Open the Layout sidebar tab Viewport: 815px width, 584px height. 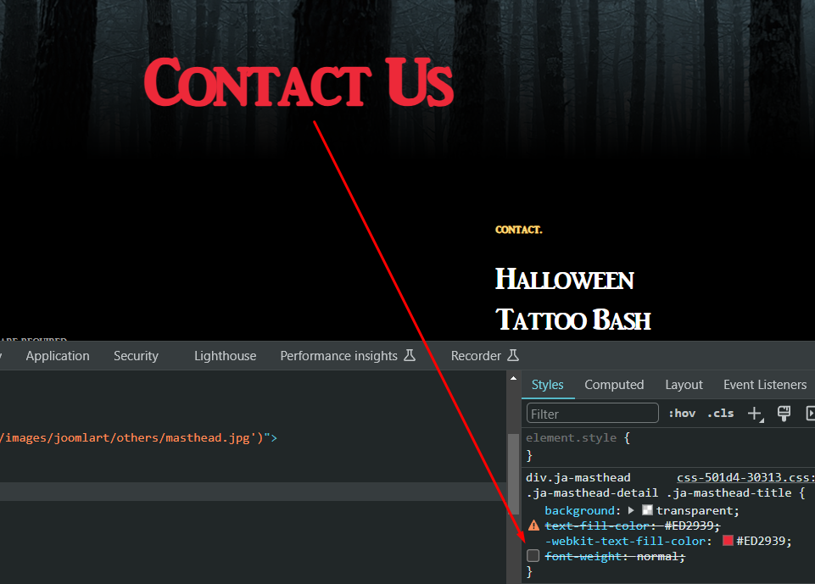[x=684, y=385]
